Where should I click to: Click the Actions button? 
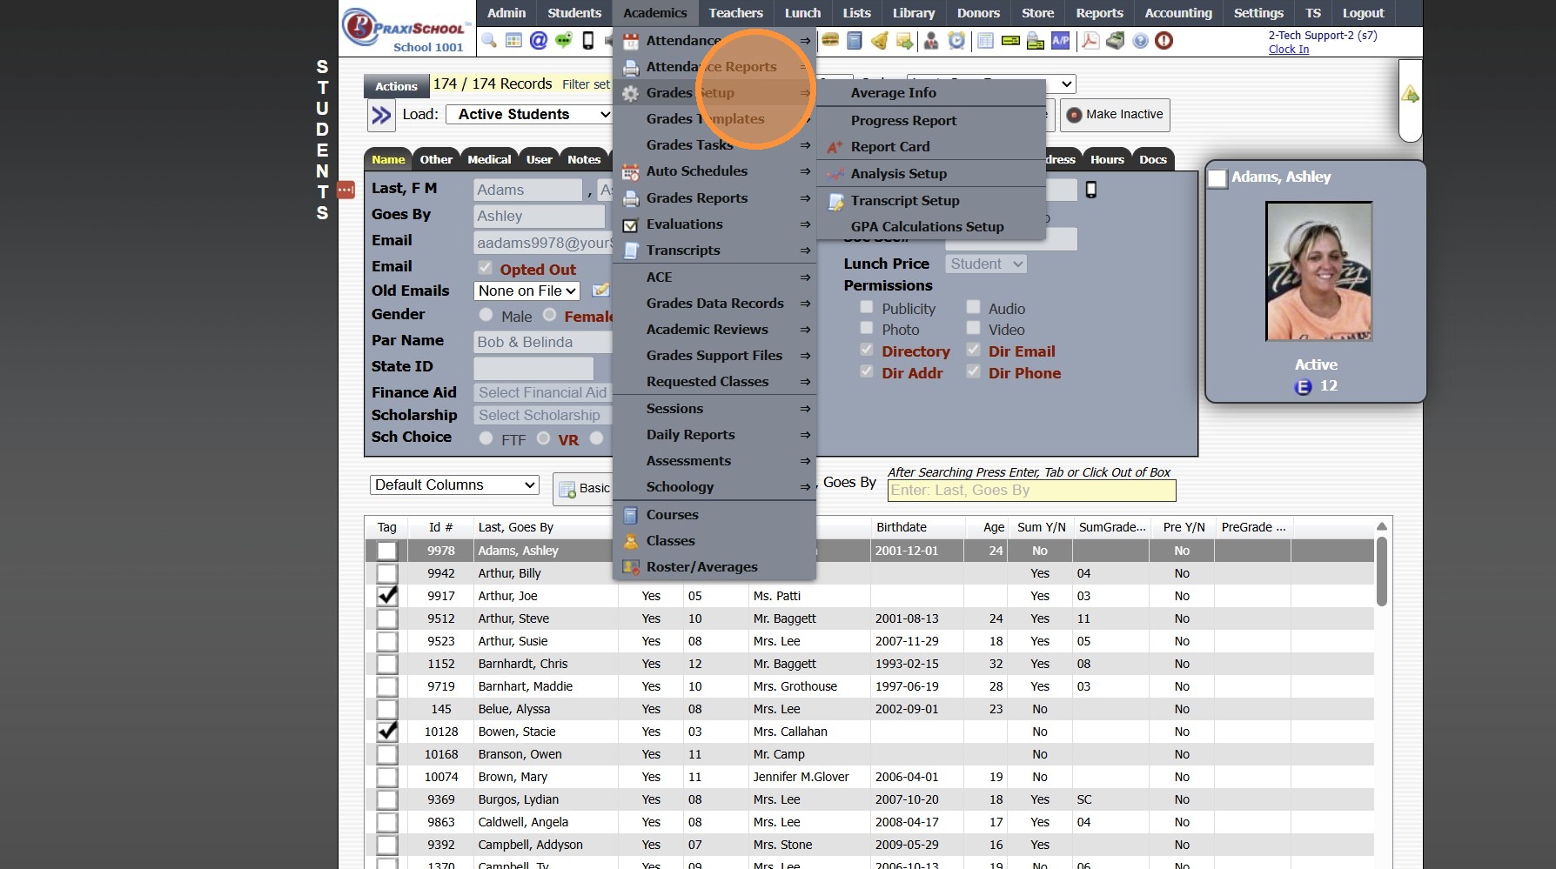point(396,86)
